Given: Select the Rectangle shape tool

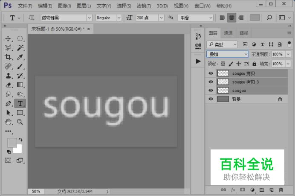Looking at the screenshot, I should pyautogui.click(x=20, y=113).
